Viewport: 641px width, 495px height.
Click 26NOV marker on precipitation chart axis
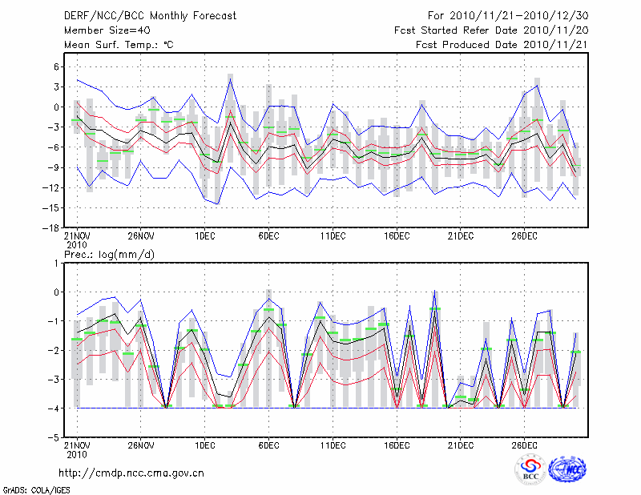click(x=140, y=445)
